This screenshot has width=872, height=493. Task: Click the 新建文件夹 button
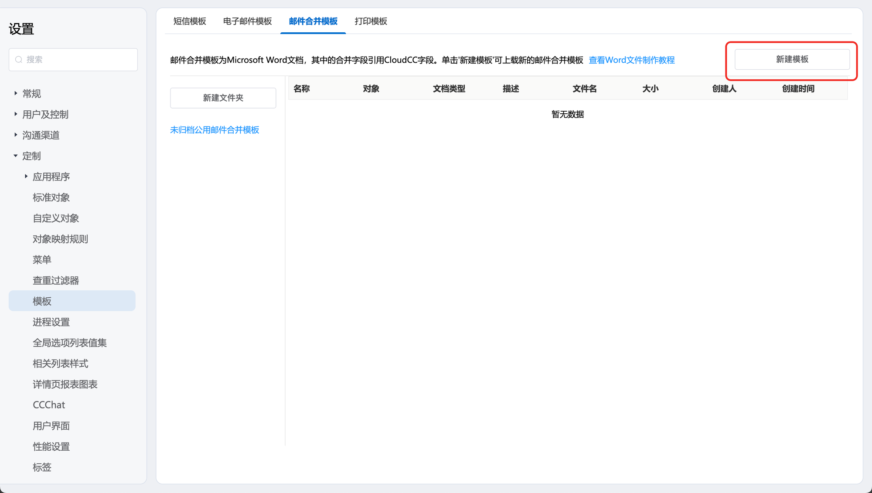pyautogui.click(x=223, y=98)
